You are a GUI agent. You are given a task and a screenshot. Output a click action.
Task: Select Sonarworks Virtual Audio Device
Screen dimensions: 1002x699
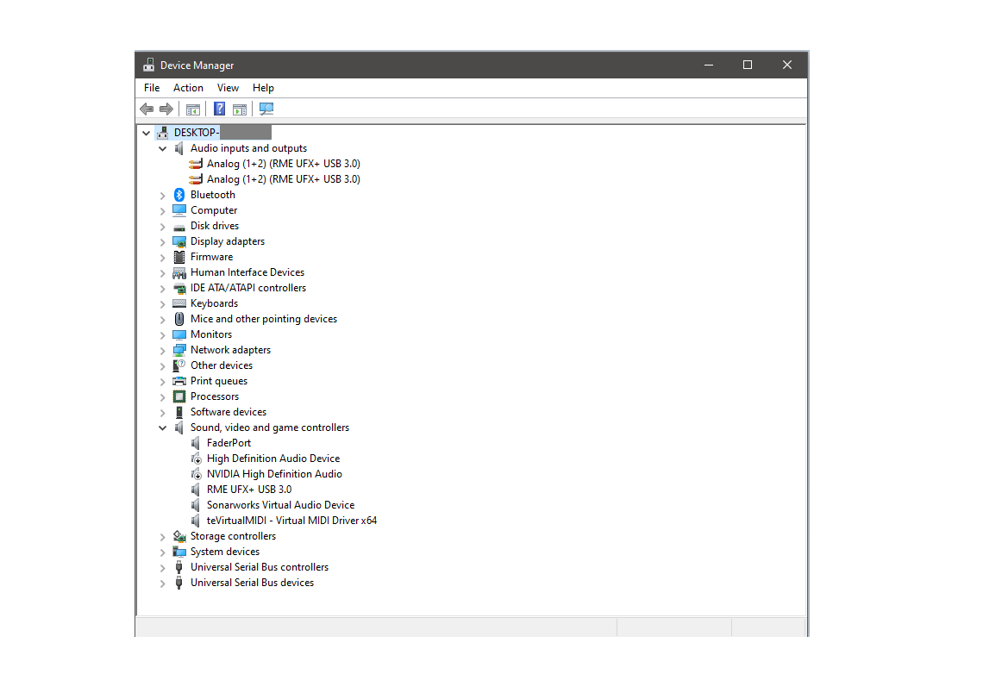(280, 505)
